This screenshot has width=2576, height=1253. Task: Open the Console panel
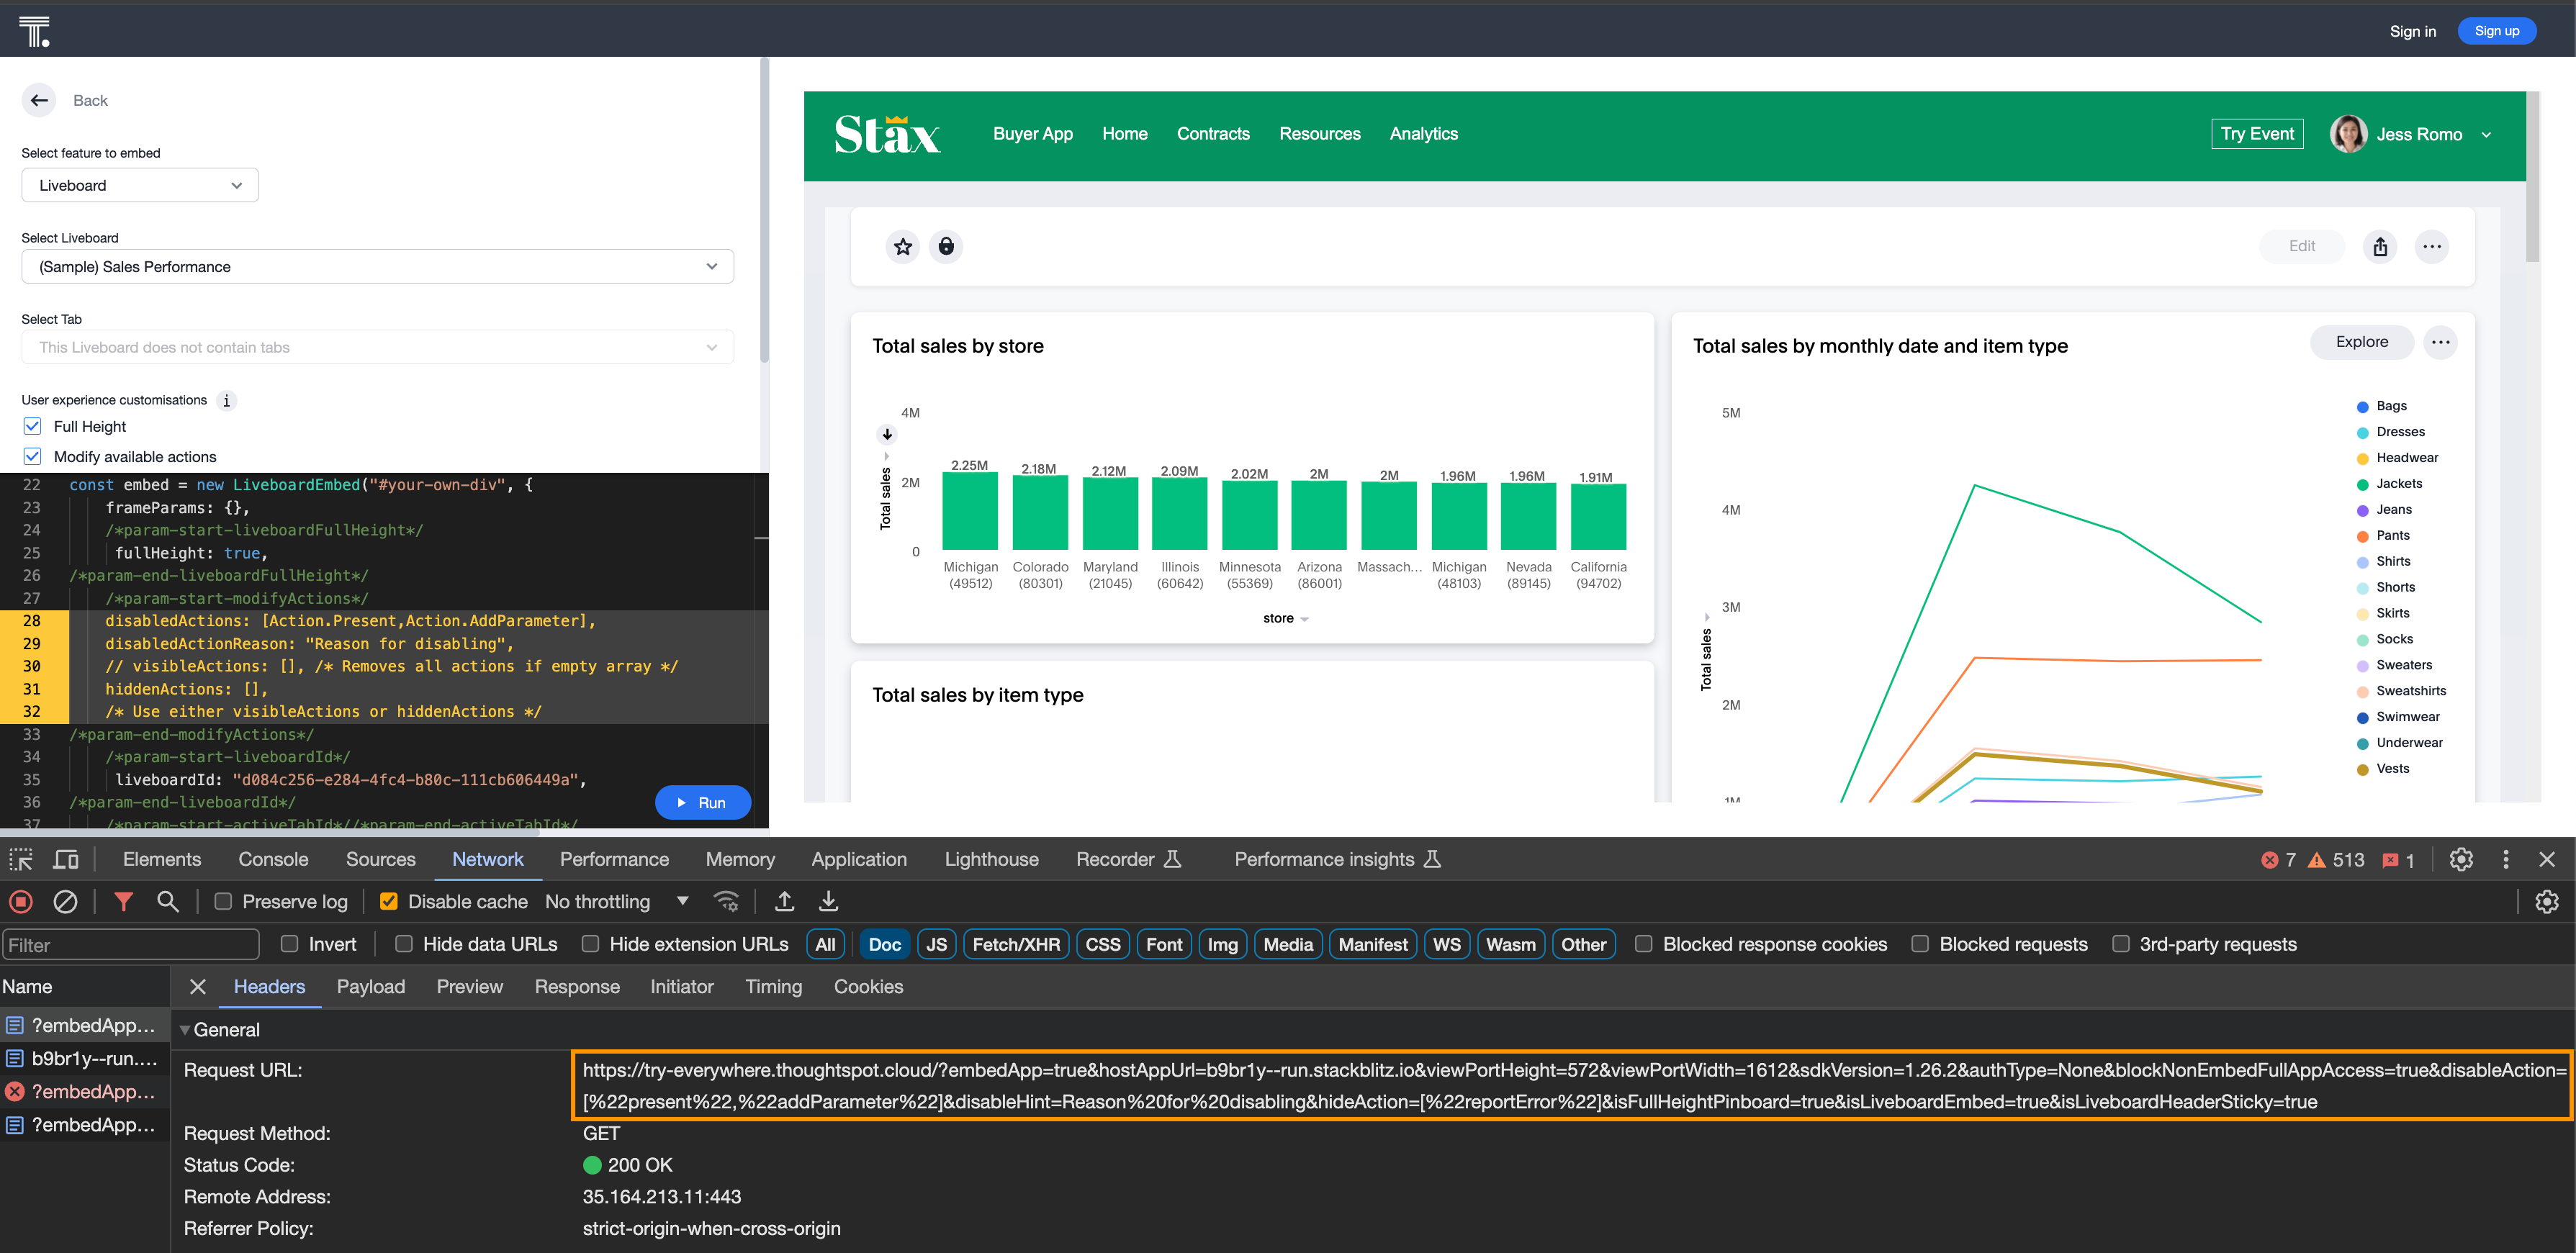pyautogui.click(x=273, y=859)
